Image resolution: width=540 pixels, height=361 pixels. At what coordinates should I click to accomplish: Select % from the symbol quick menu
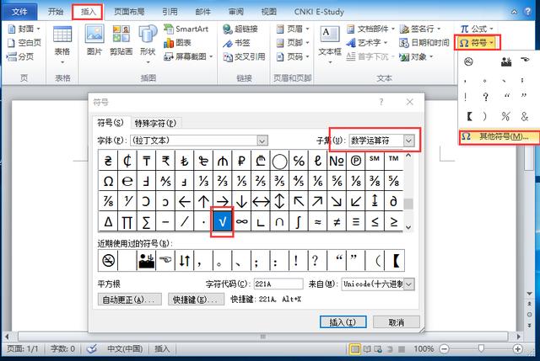[x=505, y=116]
